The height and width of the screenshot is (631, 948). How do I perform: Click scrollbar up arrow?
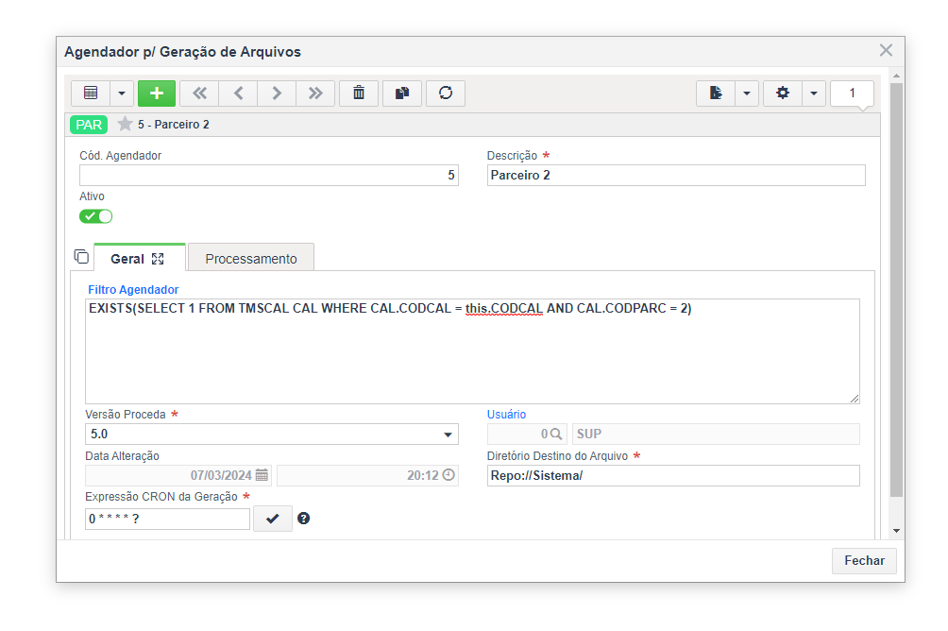tap(896, 77)
